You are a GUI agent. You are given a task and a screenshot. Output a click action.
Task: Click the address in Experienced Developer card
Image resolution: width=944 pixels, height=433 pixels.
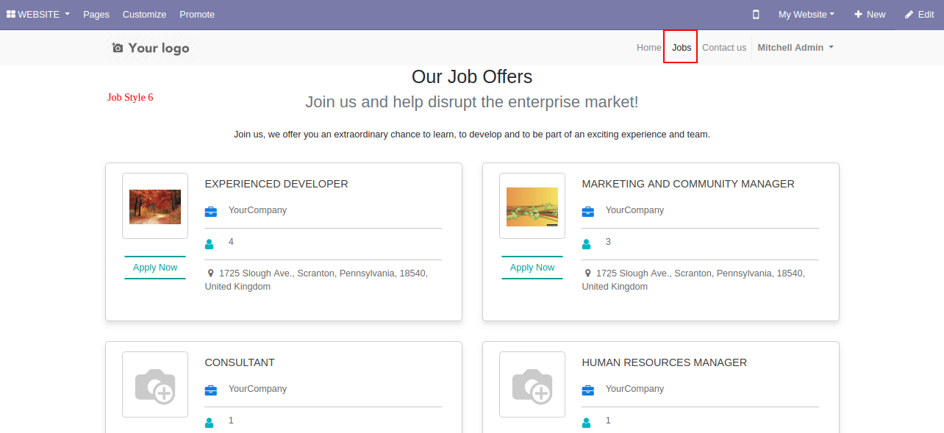pos(316,280)
